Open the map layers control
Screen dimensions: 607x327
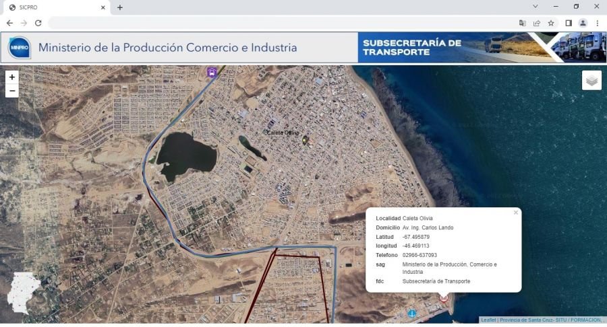coord(591,80)
